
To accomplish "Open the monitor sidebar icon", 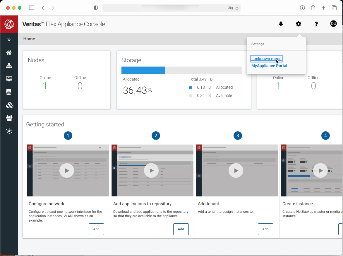I will coord(9,79).
